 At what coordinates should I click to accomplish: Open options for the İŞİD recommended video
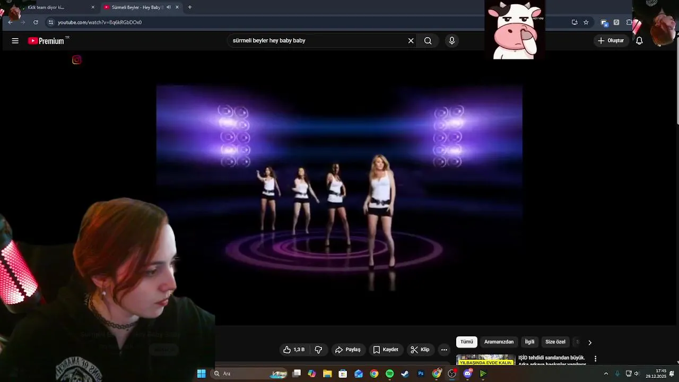pyautogui.click(x=595, y=359)
